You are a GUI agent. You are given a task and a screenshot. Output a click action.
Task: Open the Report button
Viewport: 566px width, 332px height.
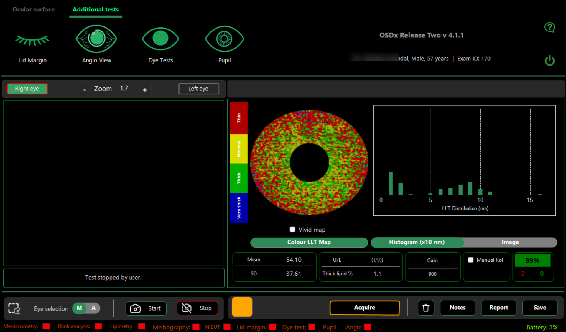point(498,308)
